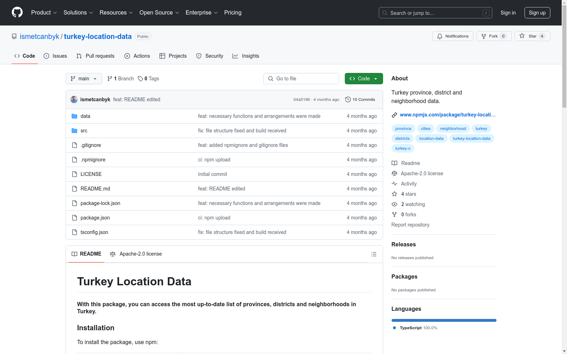Click the README.md file icon
The height and width of the screenshot is (354, 567).
74,189
